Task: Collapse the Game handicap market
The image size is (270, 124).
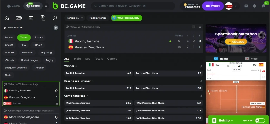Action: 87,96
